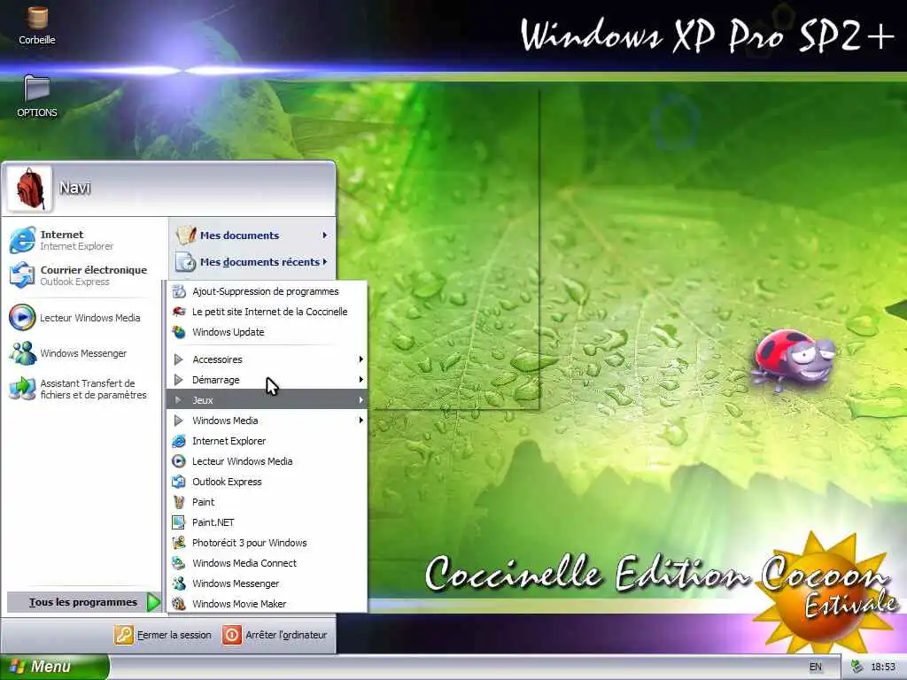The height and width of the screenshot is (680, 907).
Task: Click Windows Messenger icon in programs list
Action: (179, 583)
